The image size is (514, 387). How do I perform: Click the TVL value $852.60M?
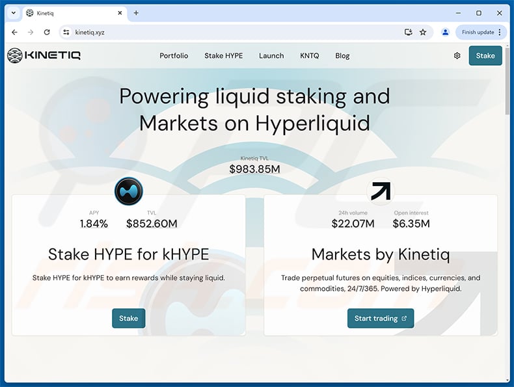(x=152, y=224)
